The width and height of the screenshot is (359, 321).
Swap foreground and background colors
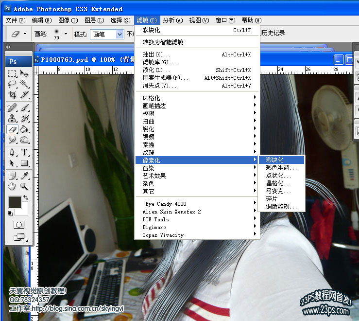[26, 197]
